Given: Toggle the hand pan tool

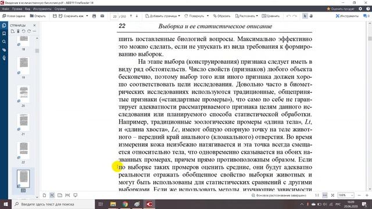Looking at the screenshot, I should (311, 16).
